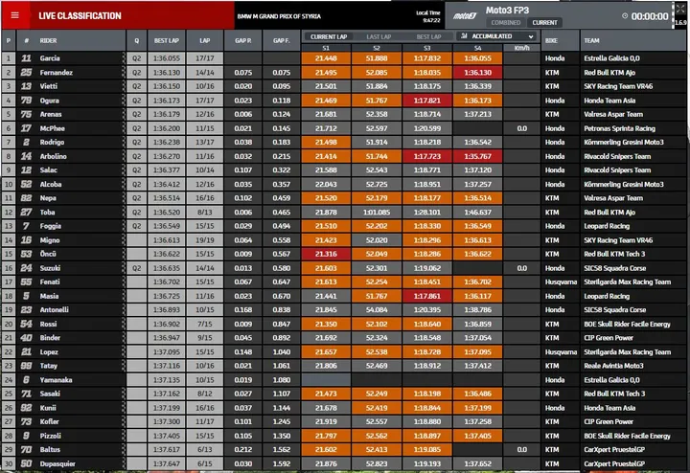Open row options dots for Rossi

124,324
